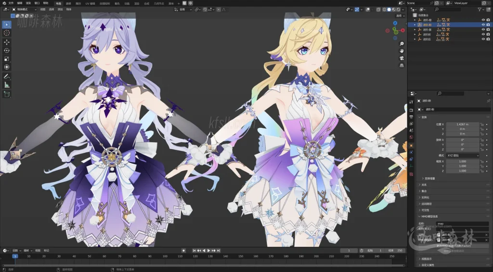Open the Output properties tab
Image resolution: width=493 pixels, height=272 pixels.
pyautogui.click(x=411, y=117)
